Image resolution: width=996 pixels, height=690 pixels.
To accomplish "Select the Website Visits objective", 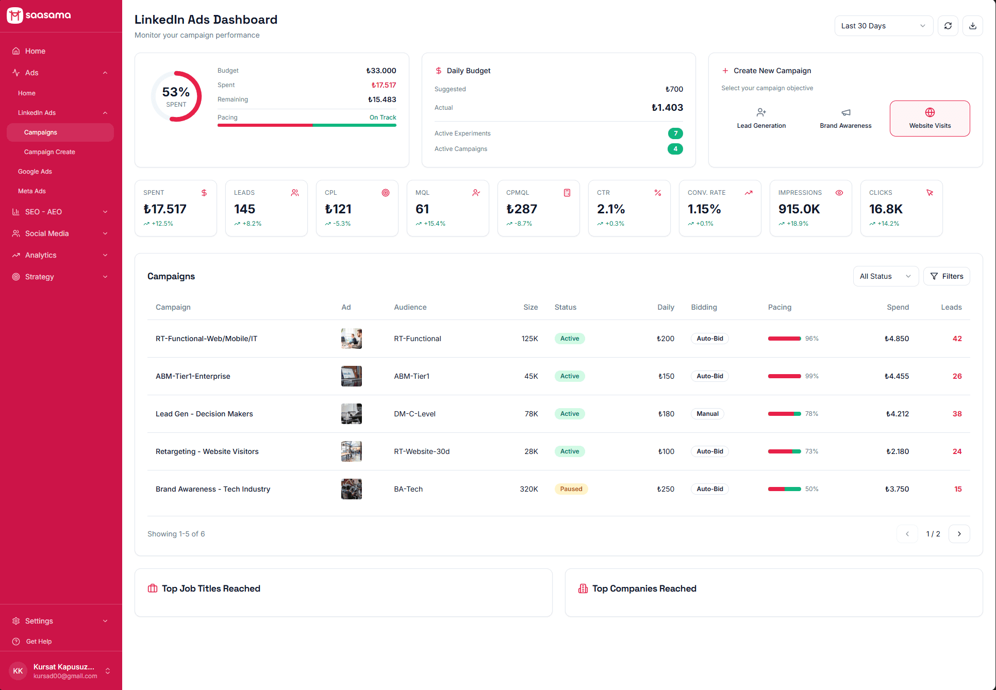I will [929, 118].
